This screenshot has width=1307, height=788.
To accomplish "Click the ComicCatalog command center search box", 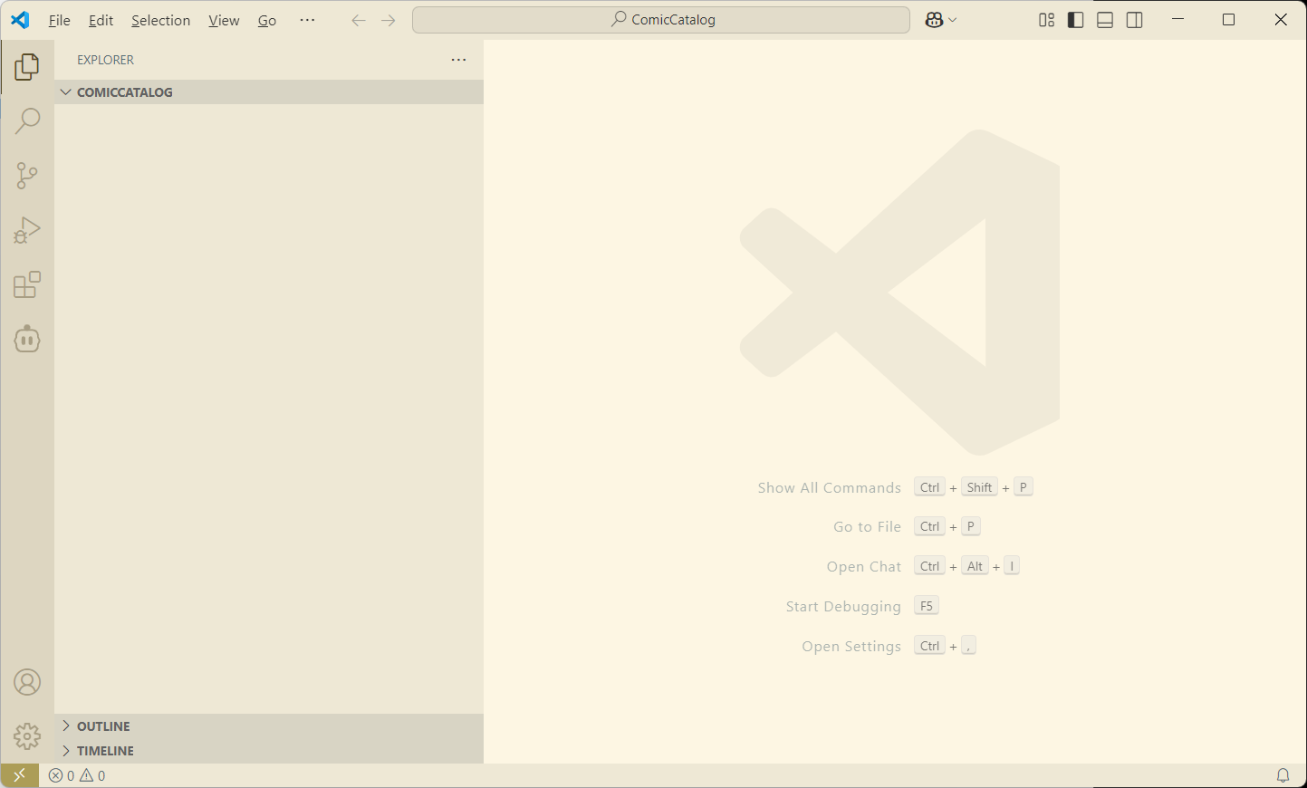I will click(661, 20).
